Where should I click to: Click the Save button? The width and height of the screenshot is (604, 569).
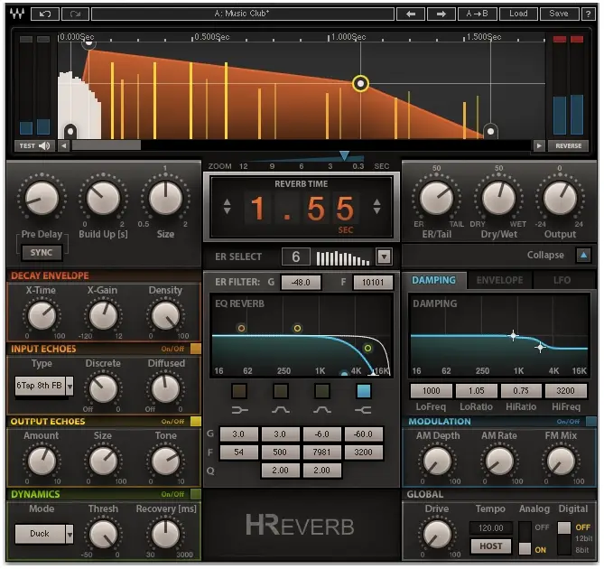(559, 14)
